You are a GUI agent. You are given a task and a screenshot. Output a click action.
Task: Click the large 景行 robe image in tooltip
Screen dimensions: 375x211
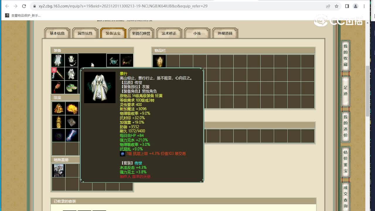(100, 87)
